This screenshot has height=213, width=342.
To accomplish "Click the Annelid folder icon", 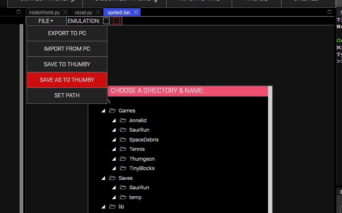I will click(123, 121).
